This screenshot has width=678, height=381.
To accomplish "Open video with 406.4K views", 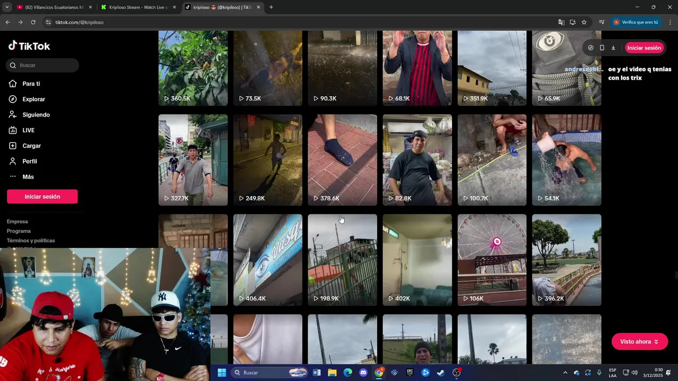I will [267, 260].
